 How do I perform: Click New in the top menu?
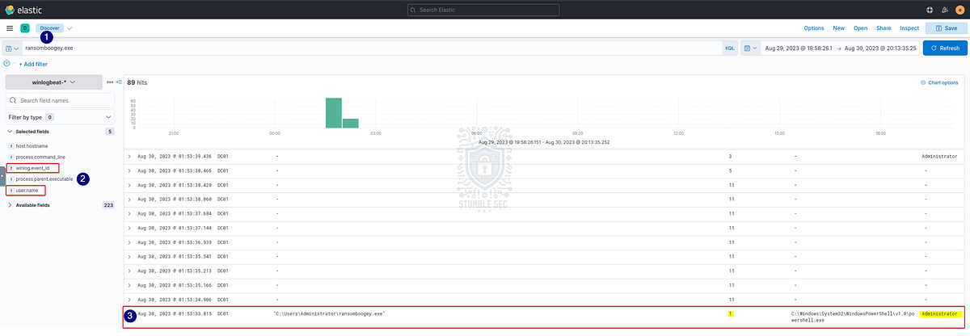(839, 28)
